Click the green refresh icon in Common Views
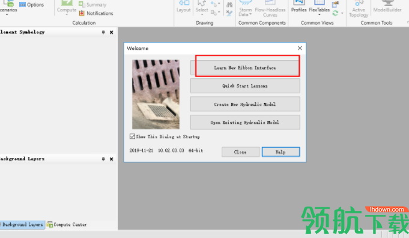This screenshot has width=409, height=238. [336, 13]
